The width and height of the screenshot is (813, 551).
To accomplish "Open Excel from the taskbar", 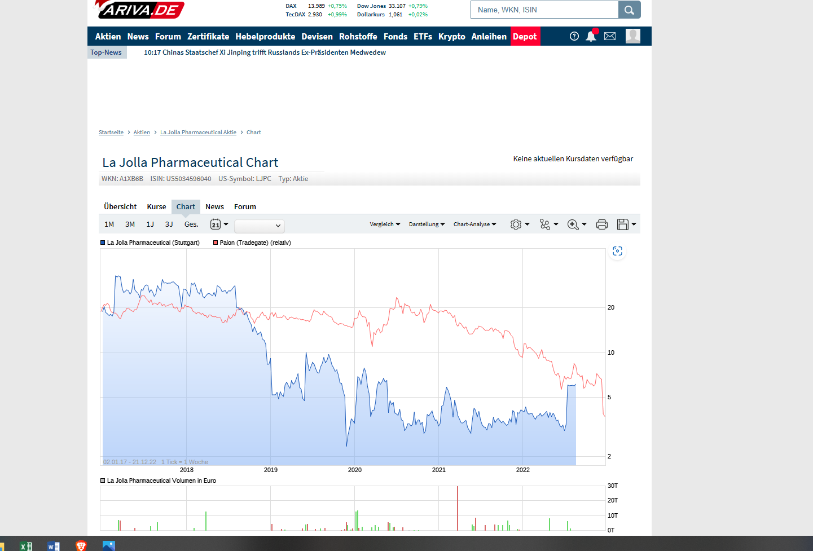I will pyautogui.click(x=26, y=546).
